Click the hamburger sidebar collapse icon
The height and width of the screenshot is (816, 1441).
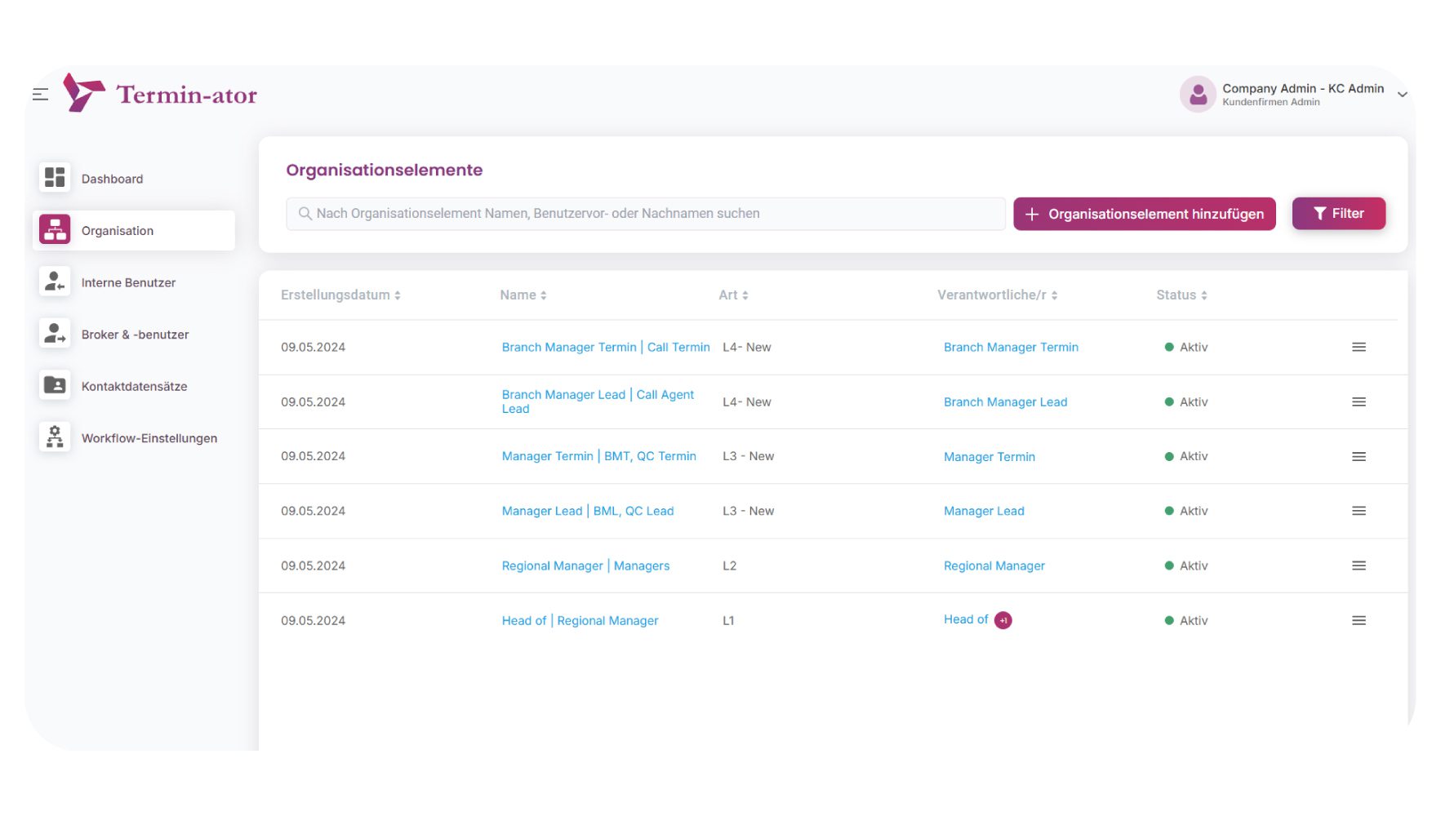tap(40, 95)
